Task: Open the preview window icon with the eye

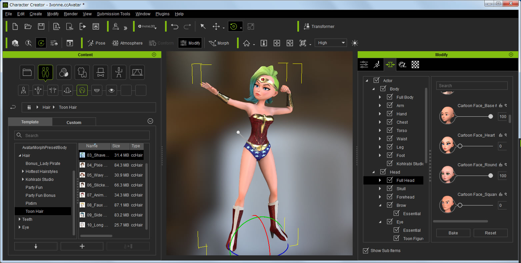Action: [x=96, y=27]
